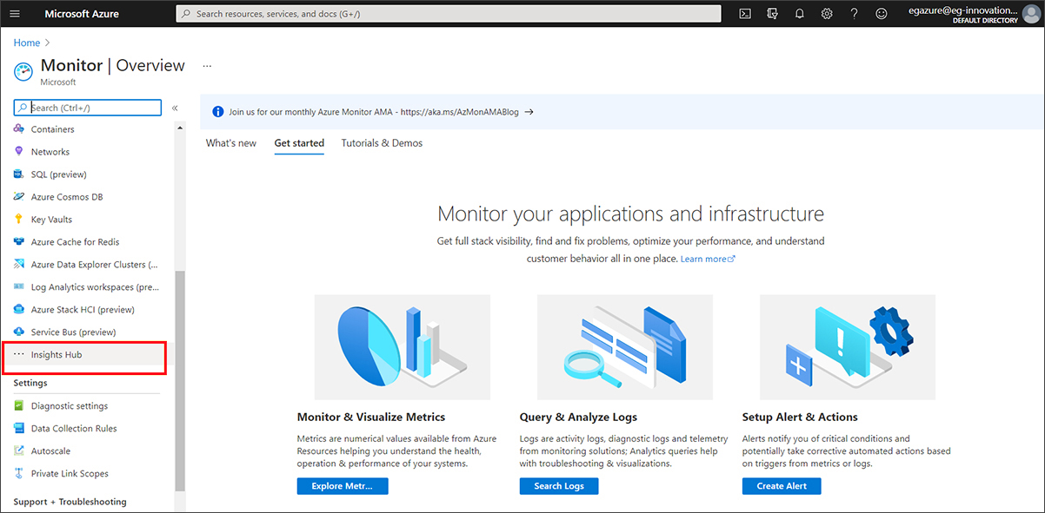Click the Azure Data Explorer Clusters icon
Image resolution: width=1045 pixels, height=513 pixels.
coord(18,265)
